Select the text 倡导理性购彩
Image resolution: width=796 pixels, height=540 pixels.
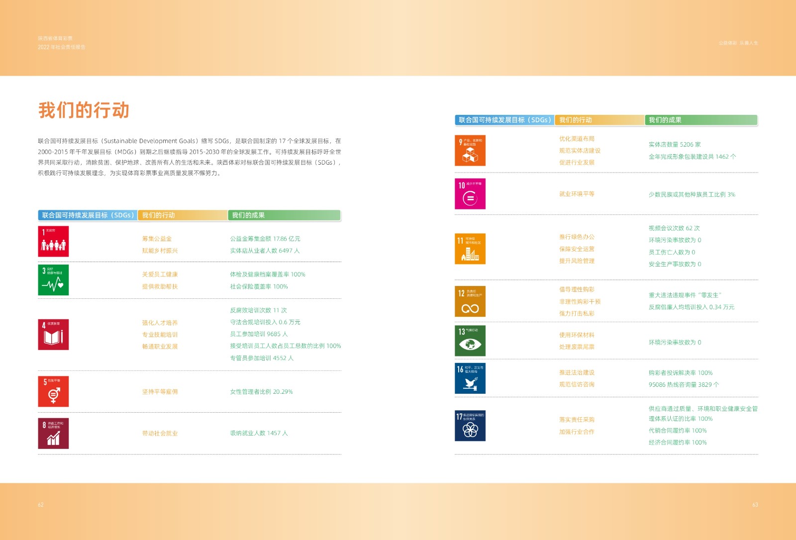click(577, 289)
